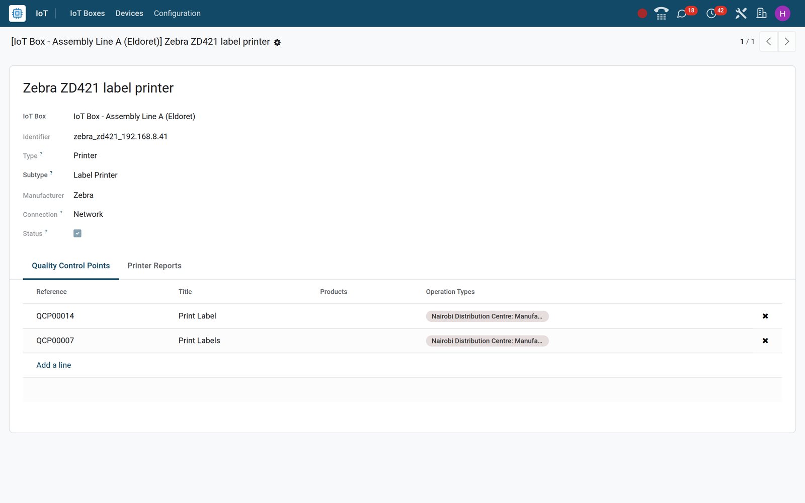Sort by the Title column header

[185, 292]
